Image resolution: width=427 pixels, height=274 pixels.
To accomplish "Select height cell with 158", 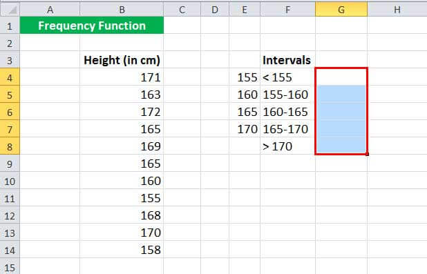I will click(x=122, y=250).
